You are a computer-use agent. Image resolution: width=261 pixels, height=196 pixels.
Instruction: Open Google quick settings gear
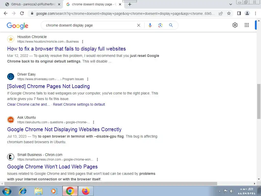[235, 25]
